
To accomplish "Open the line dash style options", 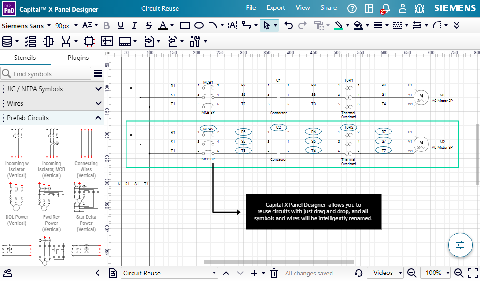I will pos(400,26).
